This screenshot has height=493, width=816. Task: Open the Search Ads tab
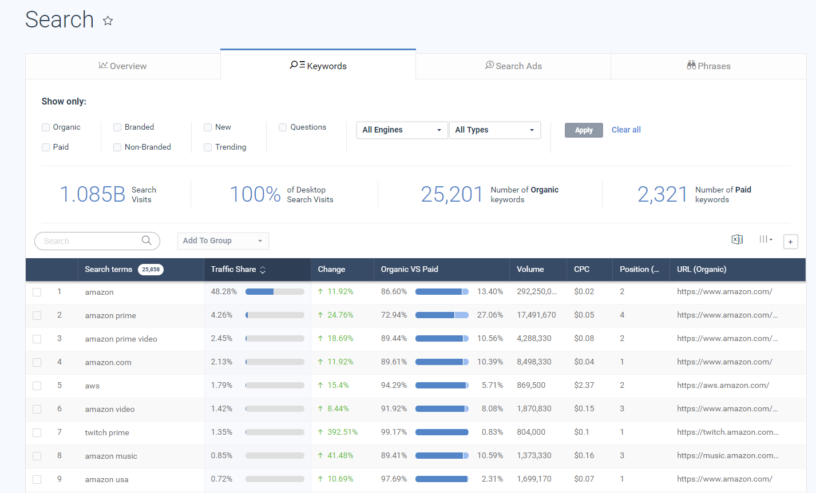[x=513, y=66]
